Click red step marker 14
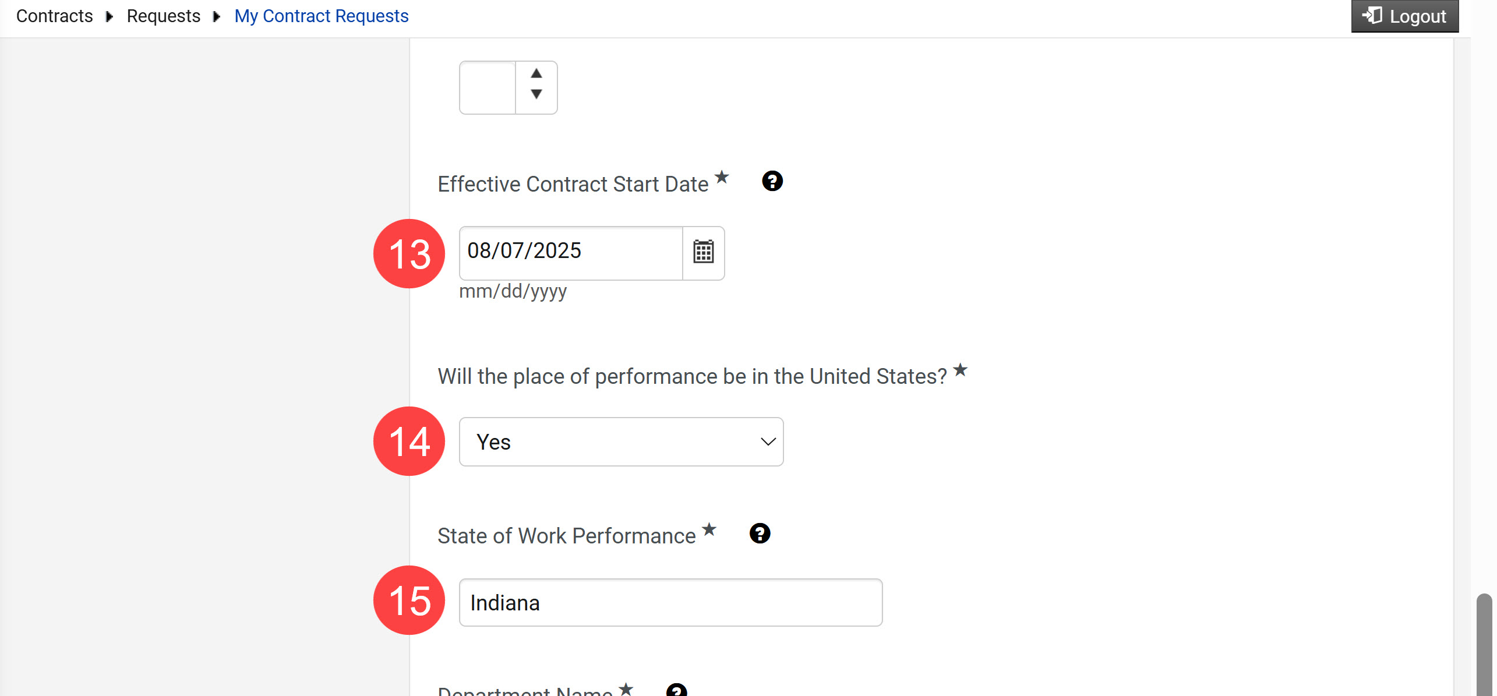Screen dimensions: 1497x696 (409, 441)
